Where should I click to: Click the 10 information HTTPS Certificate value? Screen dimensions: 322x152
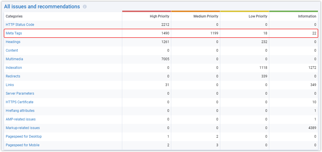[x=315, y=102]
